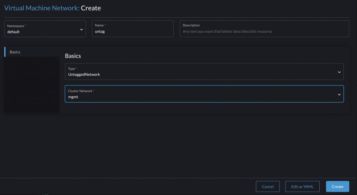Screen dimensions: 357x195
Task: Click the Type field label
Action: pos(71,69)
